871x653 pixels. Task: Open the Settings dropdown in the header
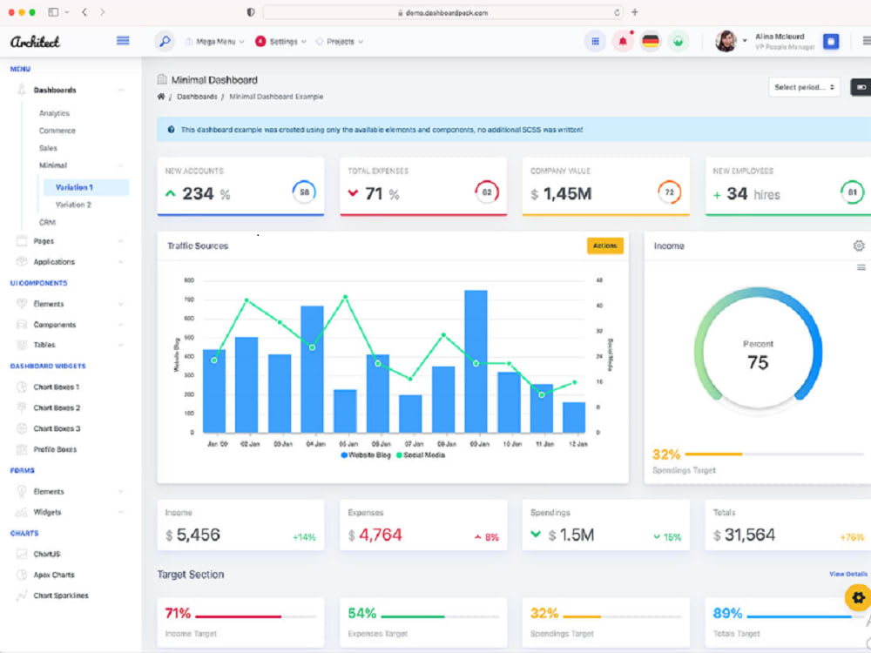[x=281, y=42]
